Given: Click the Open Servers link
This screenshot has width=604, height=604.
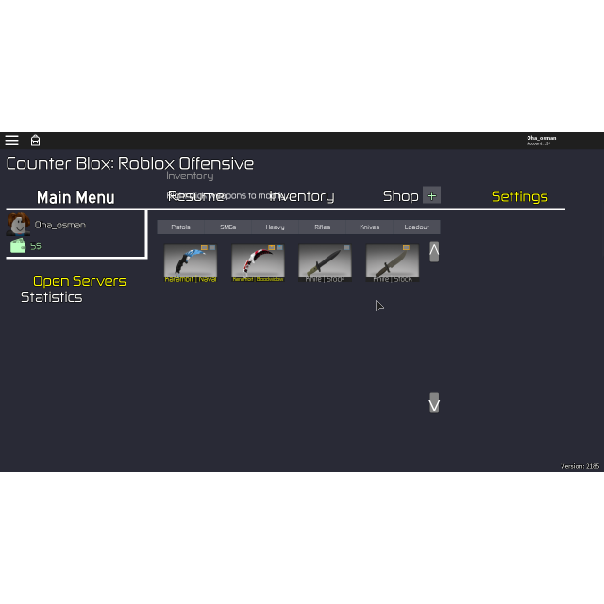Looking at the screenshot, I should tap(79, 281).
